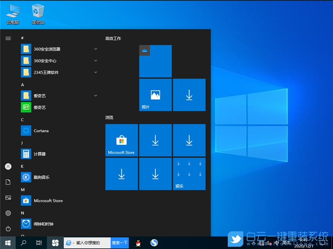Click the 搜索一下 search button
Viewport: 333px width, 249px height.
(119, 243)
